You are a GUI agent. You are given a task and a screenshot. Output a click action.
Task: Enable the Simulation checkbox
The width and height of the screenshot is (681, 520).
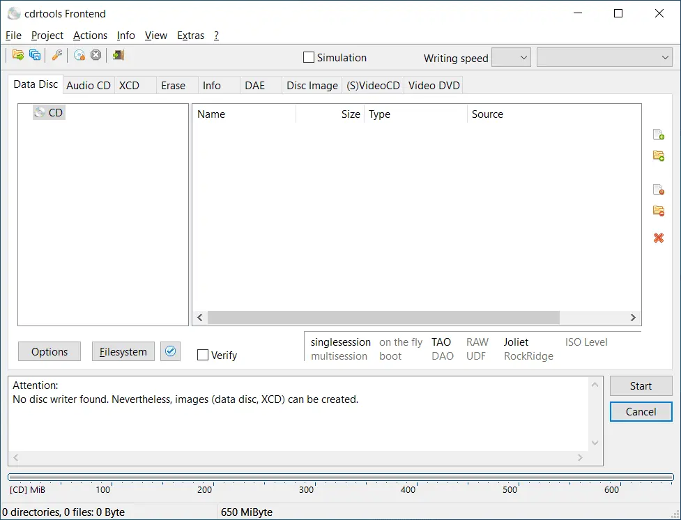point(309,58)
